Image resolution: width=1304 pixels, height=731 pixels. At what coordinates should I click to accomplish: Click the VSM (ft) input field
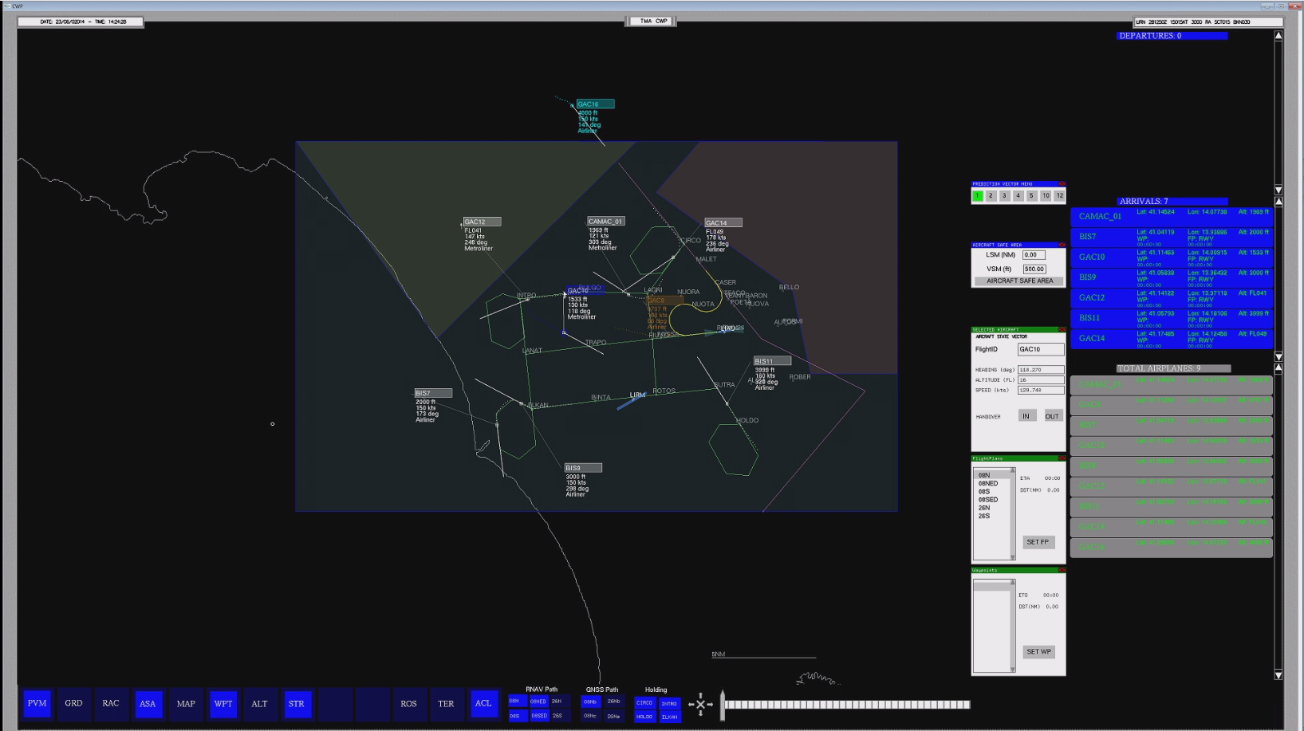click(x=1034, y=269)
